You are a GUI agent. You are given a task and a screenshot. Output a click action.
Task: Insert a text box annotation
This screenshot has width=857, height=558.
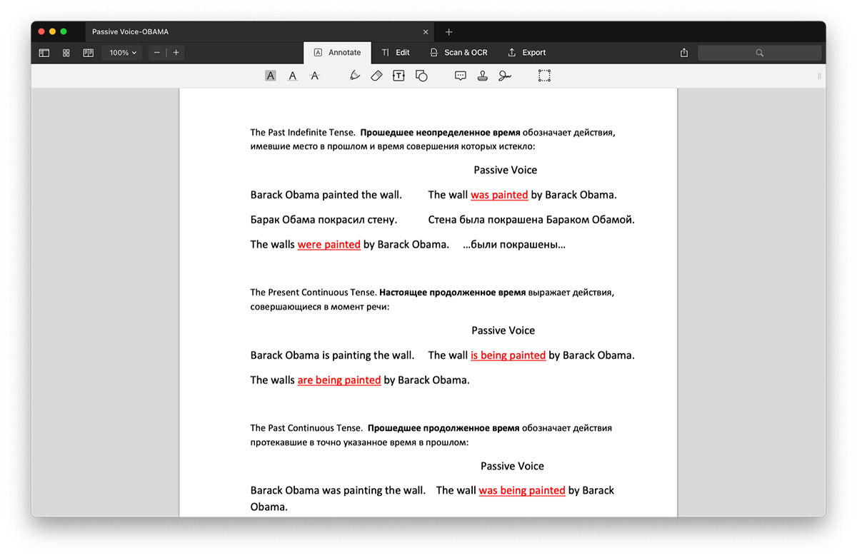coord(399,76)
